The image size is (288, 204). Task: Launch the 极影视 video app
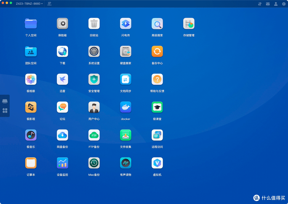coord(31,107)
